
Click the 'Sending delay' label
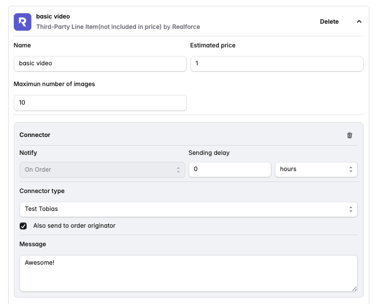(208, 153)
